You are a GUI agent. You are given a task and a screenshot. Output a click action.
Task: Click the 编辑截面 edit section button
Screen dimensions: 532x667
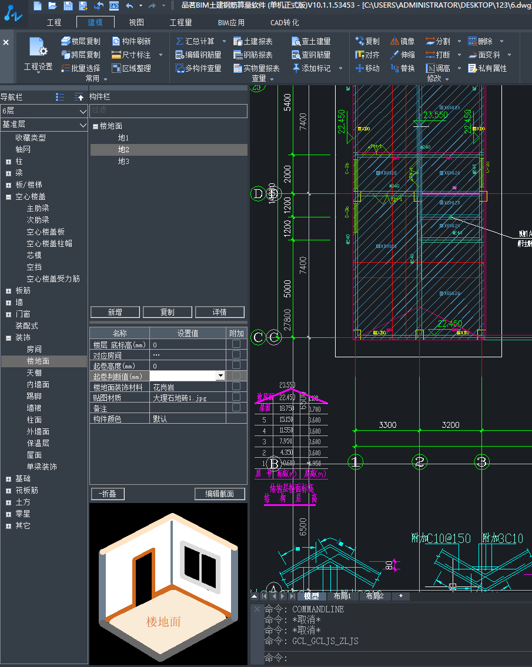[x=220, y=494]
